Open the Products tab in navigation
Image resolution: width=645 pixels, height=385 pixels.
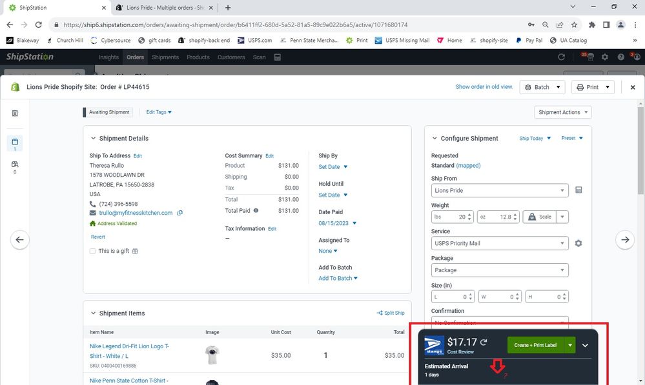[x=198, y=57]
